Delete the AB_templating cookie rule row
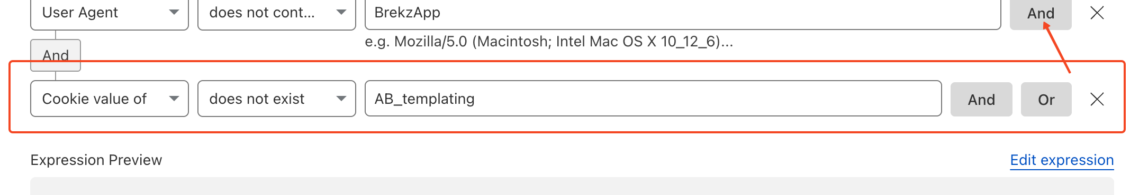This screenshot has width=1139, height=195. pos(1097,99)
